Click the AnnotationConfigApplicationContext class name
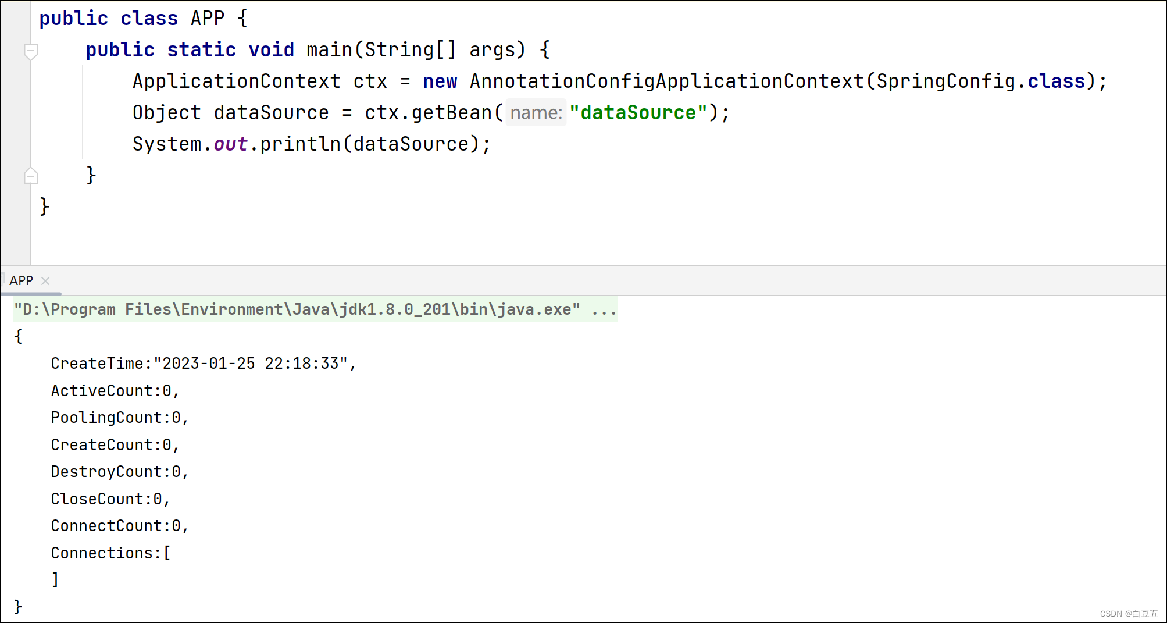The width and height of the screenshot is (1167, 623). 666,81
